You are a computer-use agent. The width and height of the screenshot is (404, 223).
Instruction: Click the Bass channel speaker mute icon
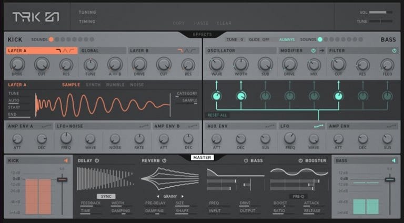coord(393,160)
